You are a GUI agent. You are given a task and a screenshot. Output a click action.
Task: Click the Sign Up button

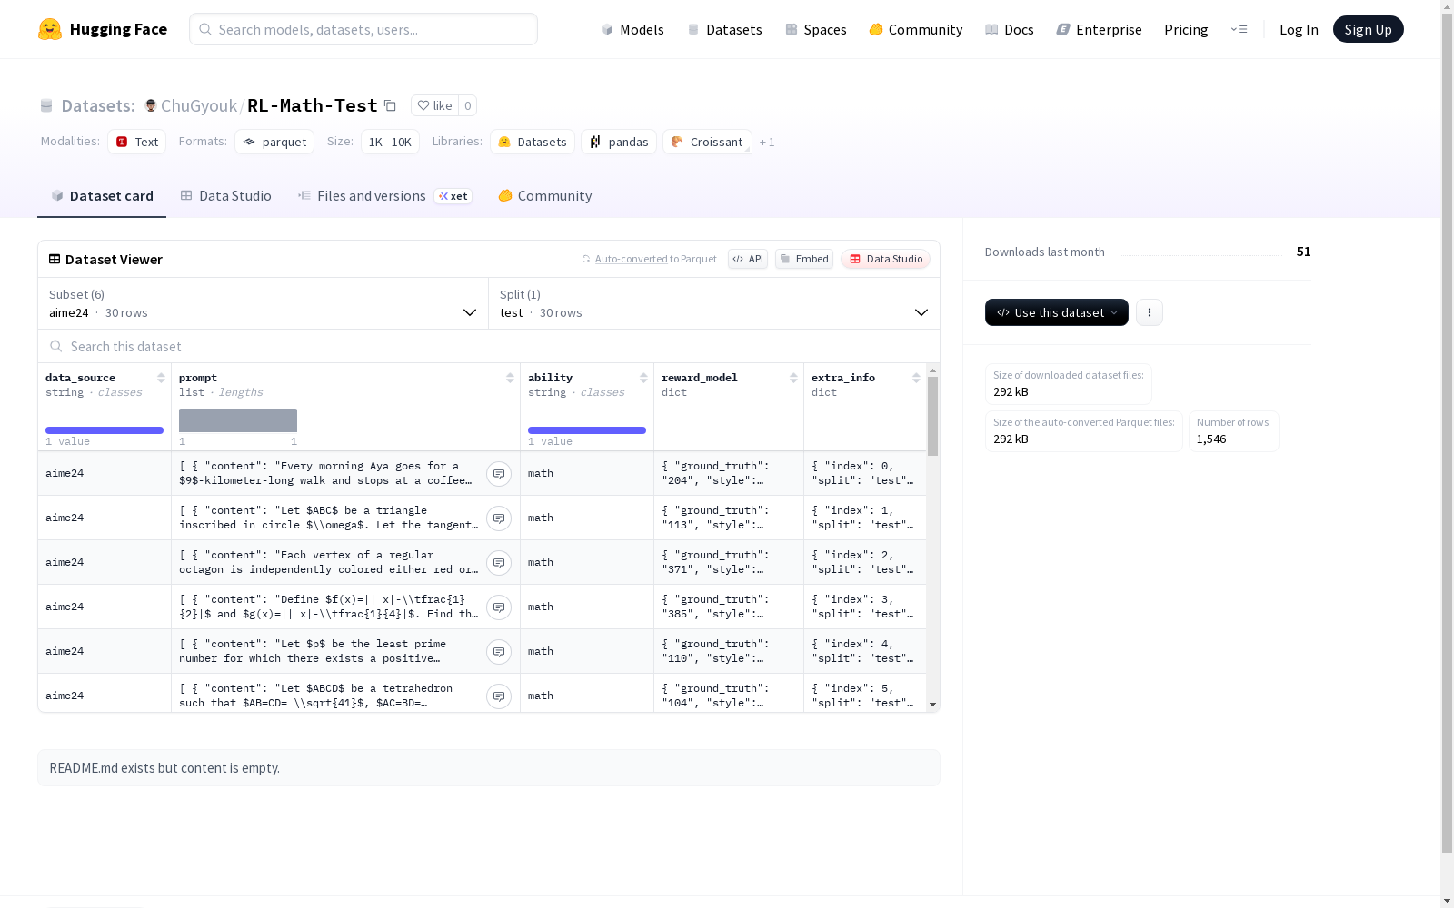coord(1368,29)
